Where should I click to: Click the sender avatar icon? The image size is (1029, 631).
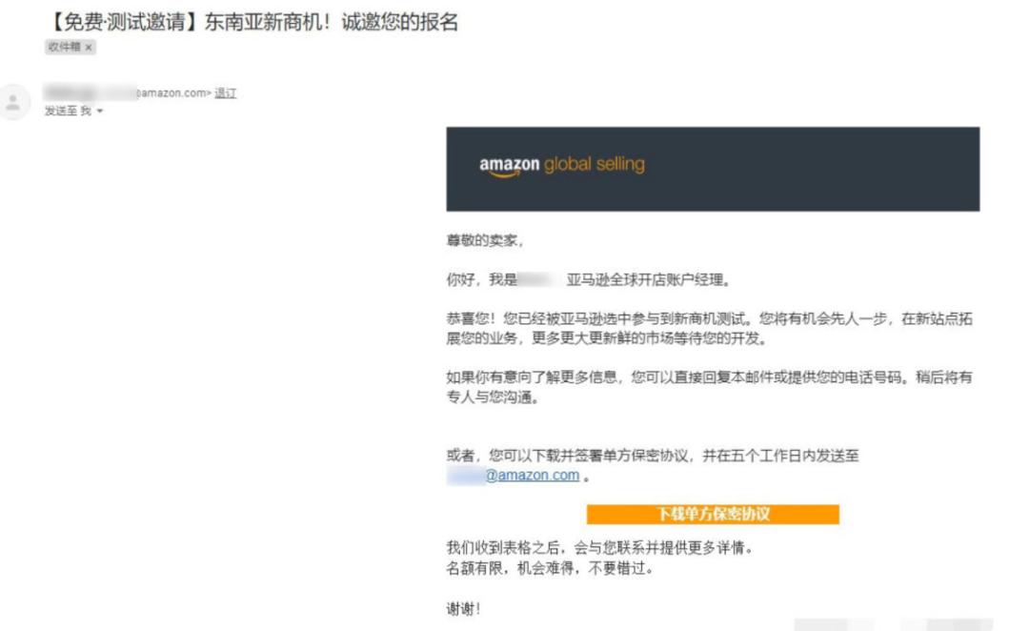[x=13, y=102]
